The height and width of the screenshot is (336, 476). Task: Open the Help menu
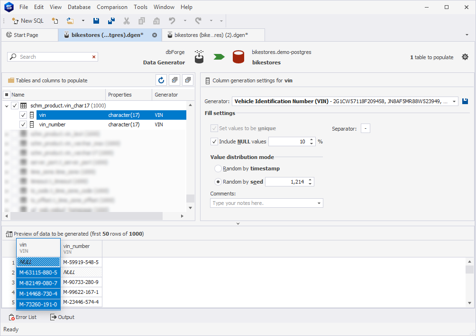[x=186, y=7]
